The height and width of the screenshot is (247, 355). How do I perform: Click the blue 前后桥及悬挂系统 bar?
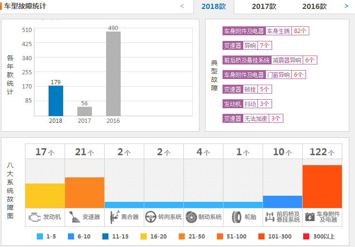282,202
